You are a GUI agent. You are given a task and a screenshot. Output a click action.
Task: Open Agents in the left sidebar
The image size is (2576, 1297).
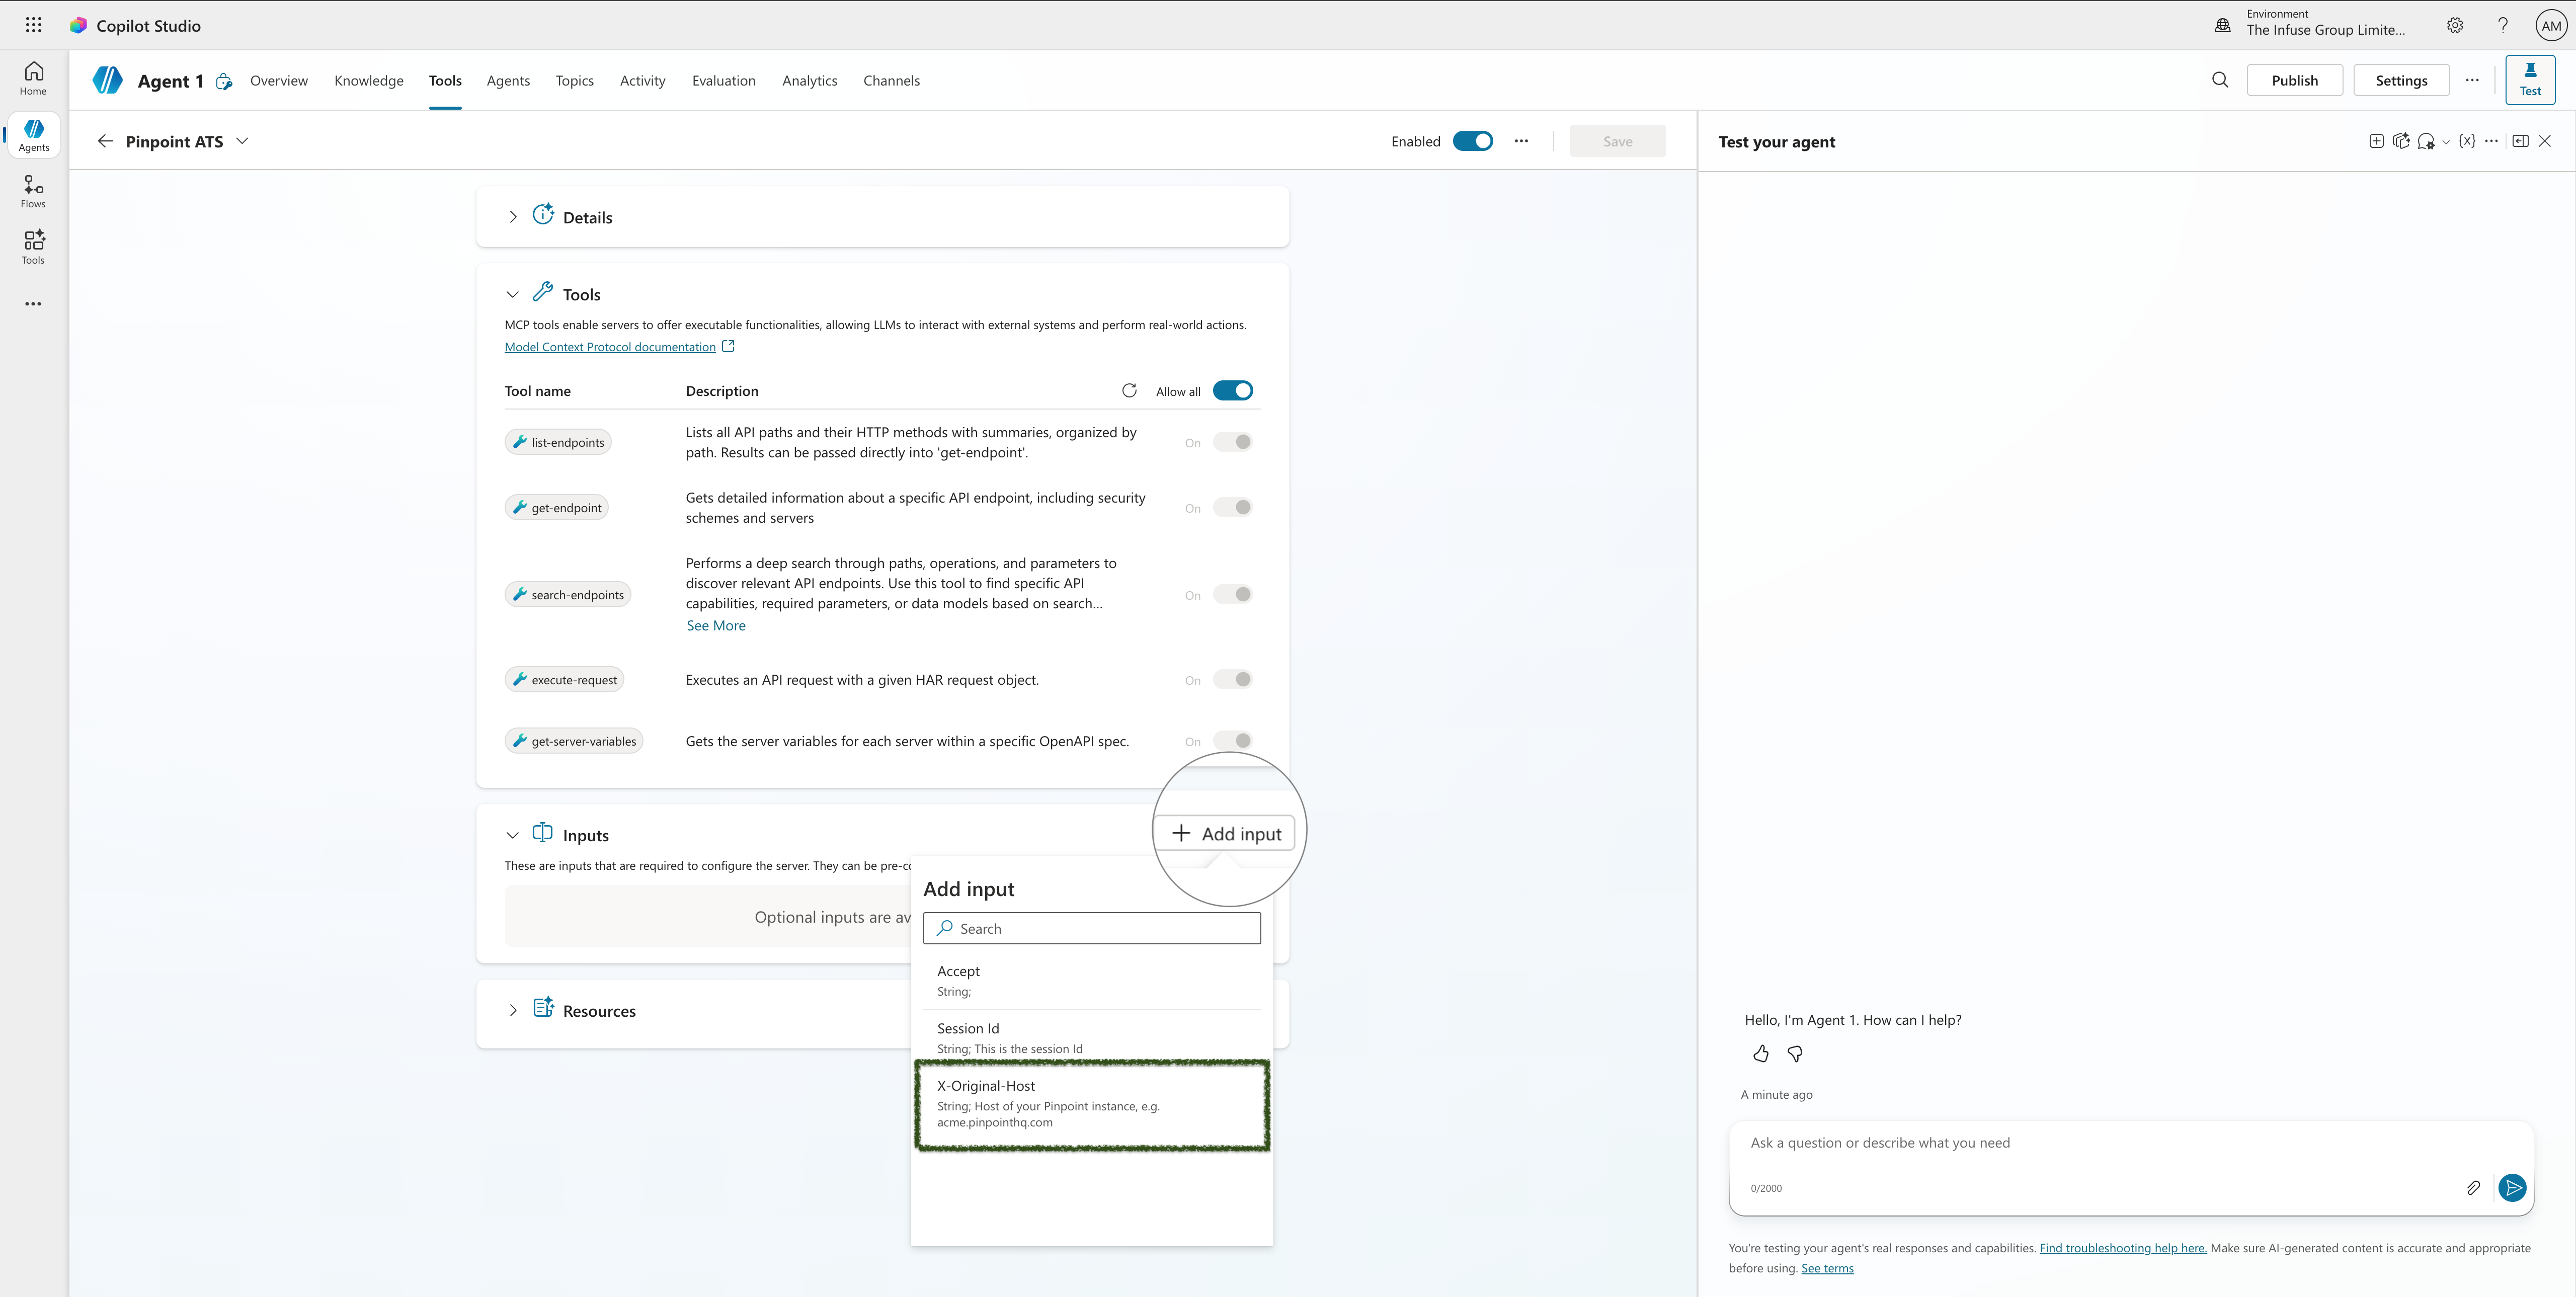click(x=33, y=135)
